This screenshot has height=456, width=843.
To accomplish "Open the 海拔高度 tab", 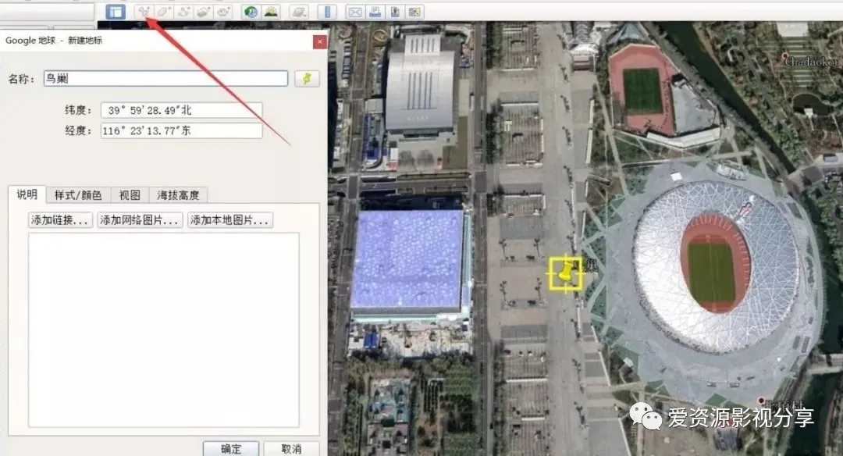I will coord(178,195).
